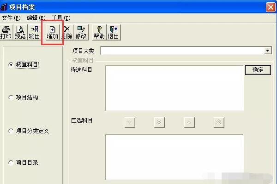Click the 修改 (Modify) toolbar icon
Screen dimensions: 277x184
click(81, 32)
